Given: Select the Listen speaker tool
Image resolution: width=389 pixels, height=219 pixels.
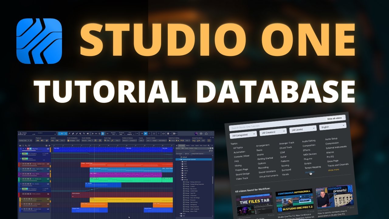Looking at the screenshot, I should point(88,134).
